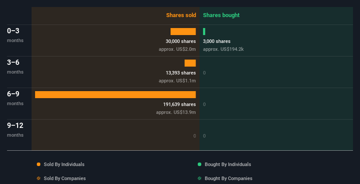Viewport: 360px width, 184px height.
Task: Click the striped Bought By Companies legend dot
Action: (x=200, y=178)
